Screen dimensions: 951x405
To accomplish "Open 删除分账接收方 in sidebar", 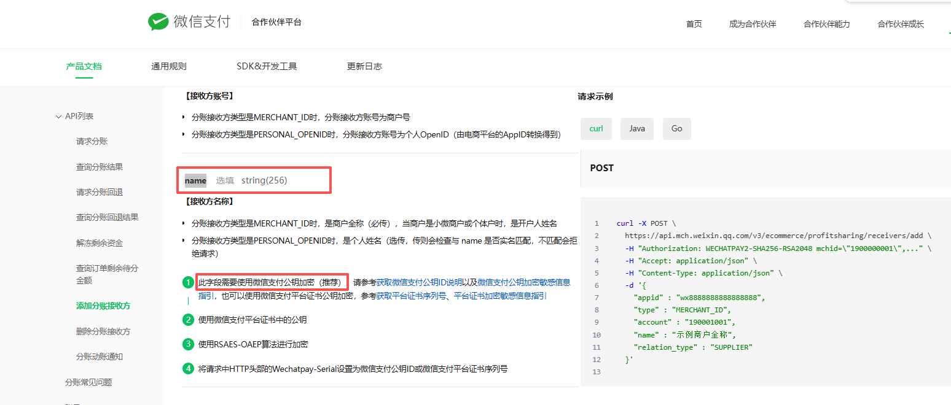I will (103, 331).
